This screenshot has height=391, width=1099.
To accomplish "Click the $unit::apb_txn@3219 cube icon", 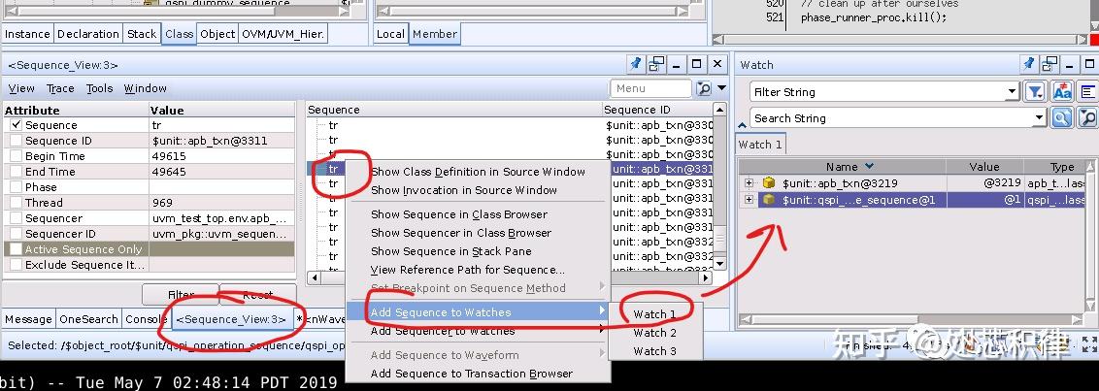I will (x=769, y=182).
